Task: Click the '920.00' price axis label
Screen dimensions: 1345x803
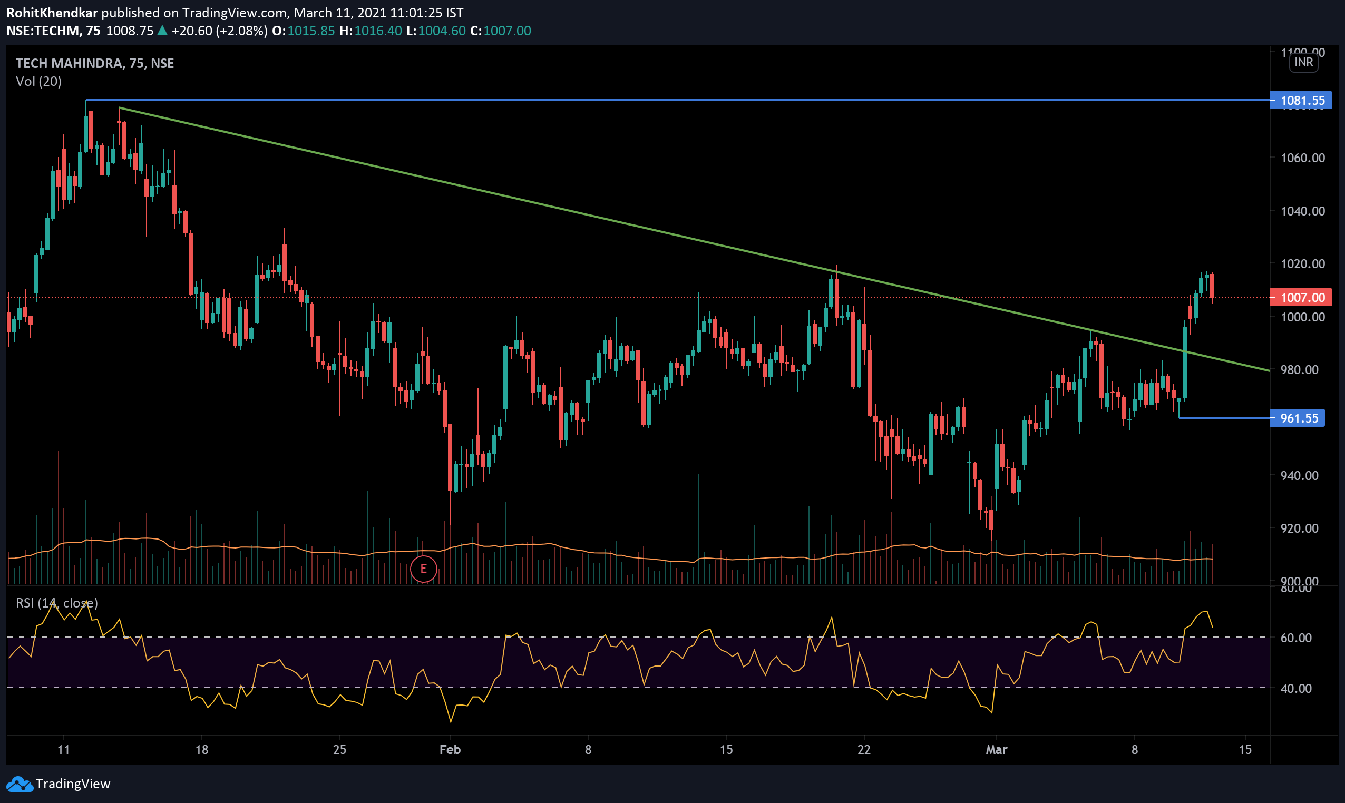Action: [1300, 528]
